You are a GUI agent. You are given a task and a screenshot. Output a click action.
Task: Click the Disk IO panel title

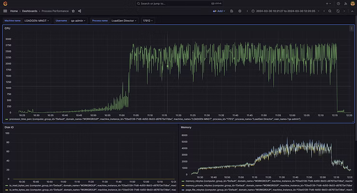point(9,127)
